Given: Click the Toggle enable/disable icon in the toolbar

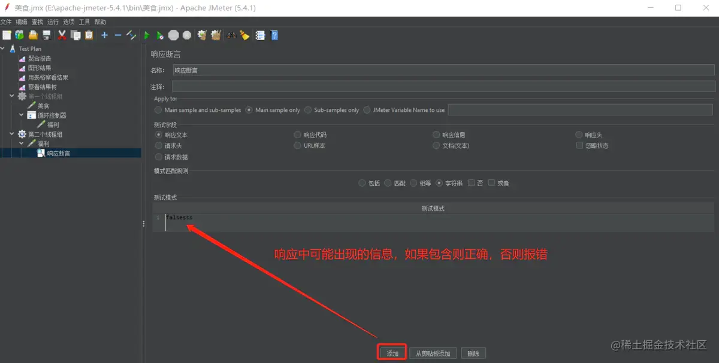Looking at the screenshot, I should tap(131, 35).
